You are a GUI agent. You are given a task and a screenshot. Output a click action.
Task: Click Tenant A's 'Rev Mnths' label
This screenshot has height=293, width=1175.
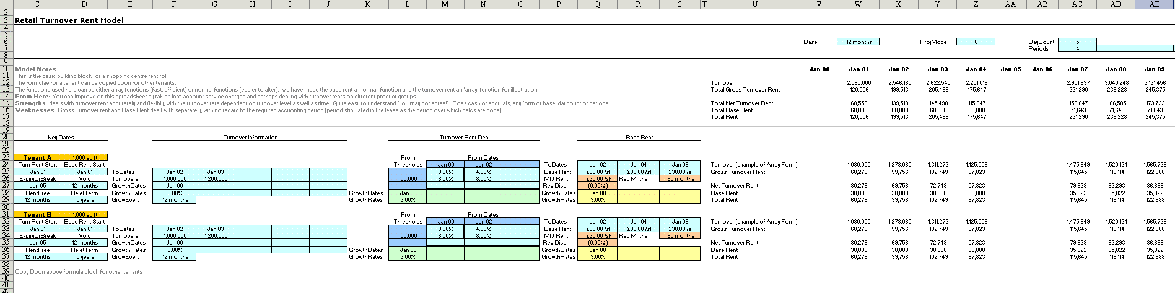coord(632,178)
